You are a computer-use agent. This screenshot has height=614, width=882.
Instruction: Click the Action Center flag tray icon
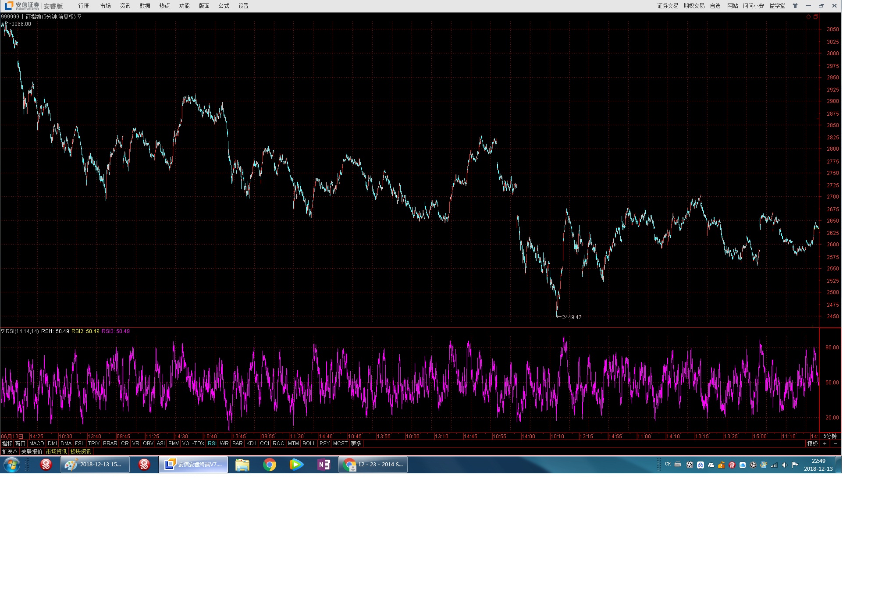pos(795,465)
